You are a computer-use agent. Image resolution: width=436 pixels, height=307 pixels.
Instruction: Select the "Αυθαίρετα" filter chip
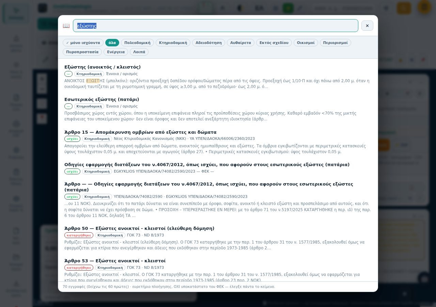[240, 43]
